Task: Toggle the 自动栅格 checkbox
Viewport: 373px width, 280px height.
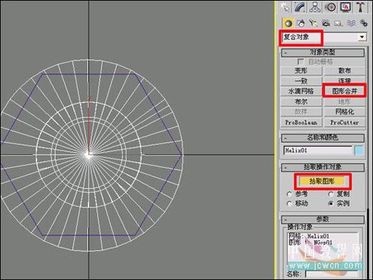Action: click(300, 61)
